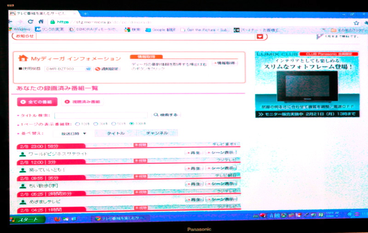
Task: Select 50件 per page radio button
Action: point(114,124)
